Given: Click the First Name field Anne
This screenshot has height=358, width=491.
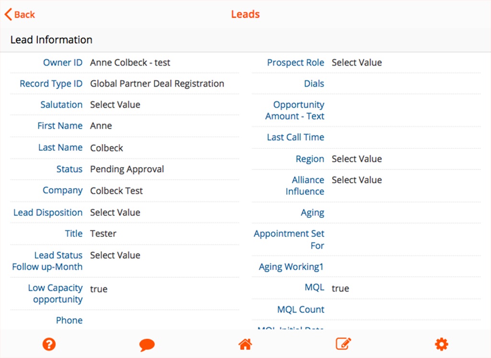Looking at the screenshot, I should (101, 126).
